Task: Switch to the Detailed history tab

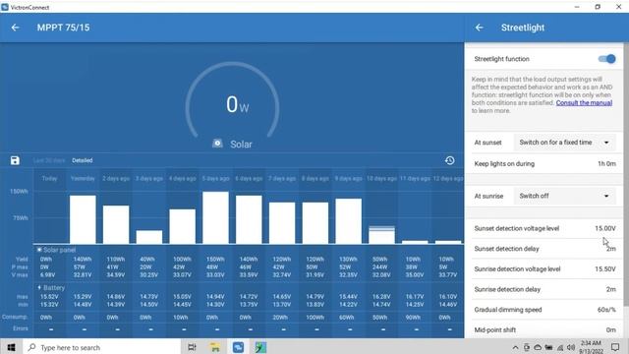Action: point(83,160)
